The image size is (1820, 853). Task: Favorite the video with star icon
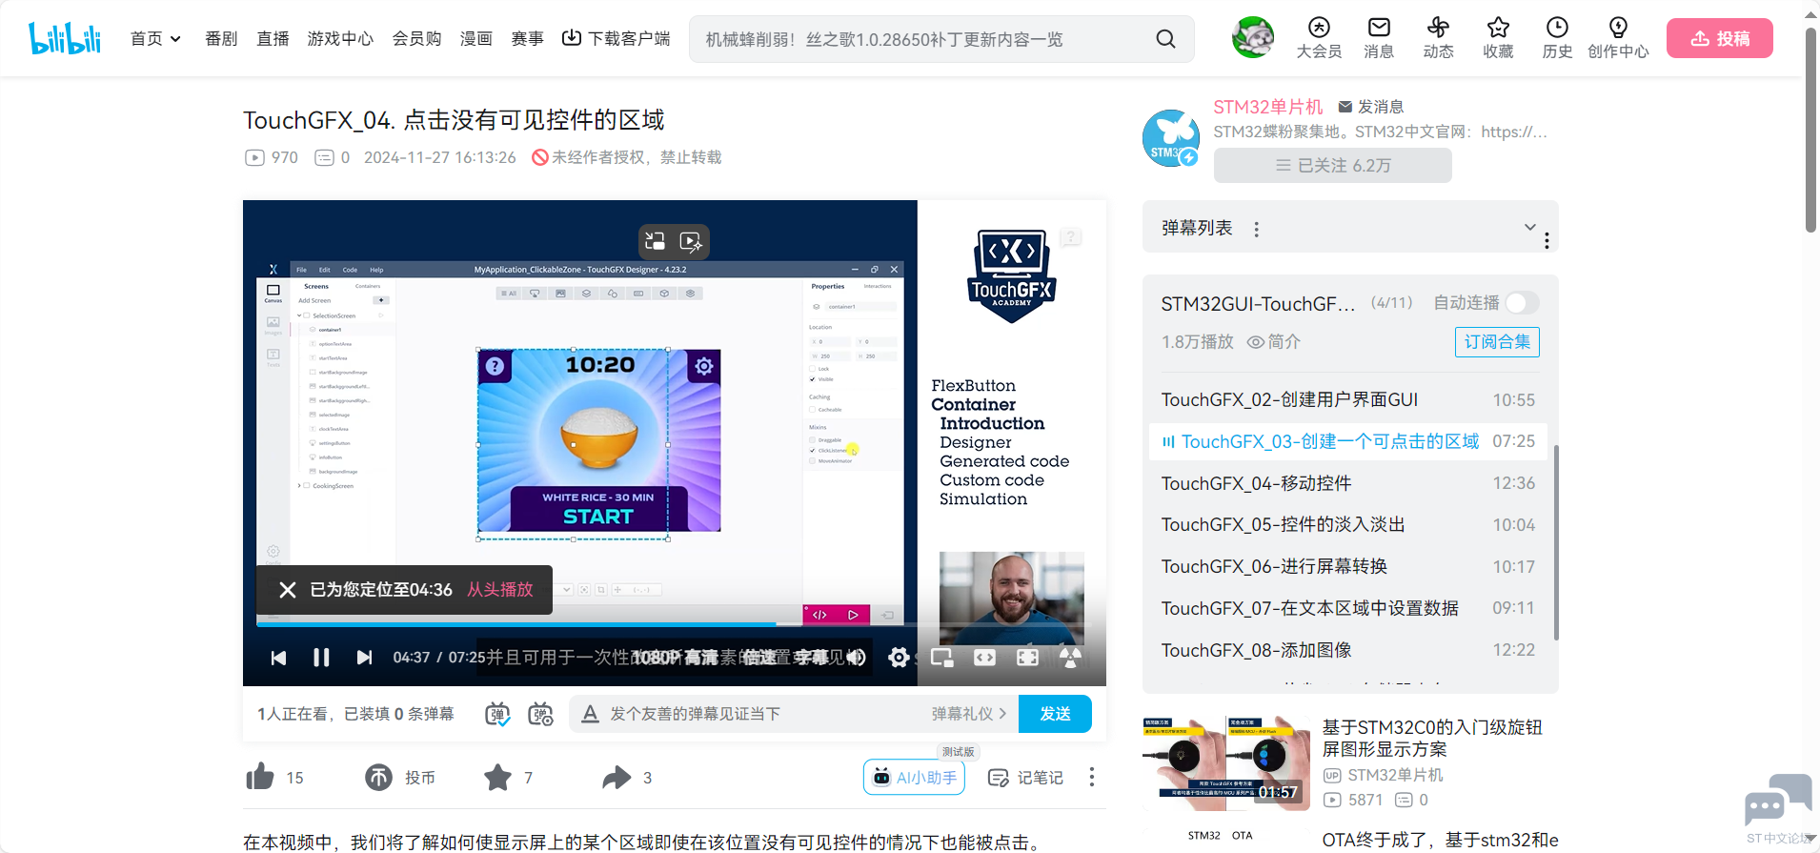pos(497,778)
